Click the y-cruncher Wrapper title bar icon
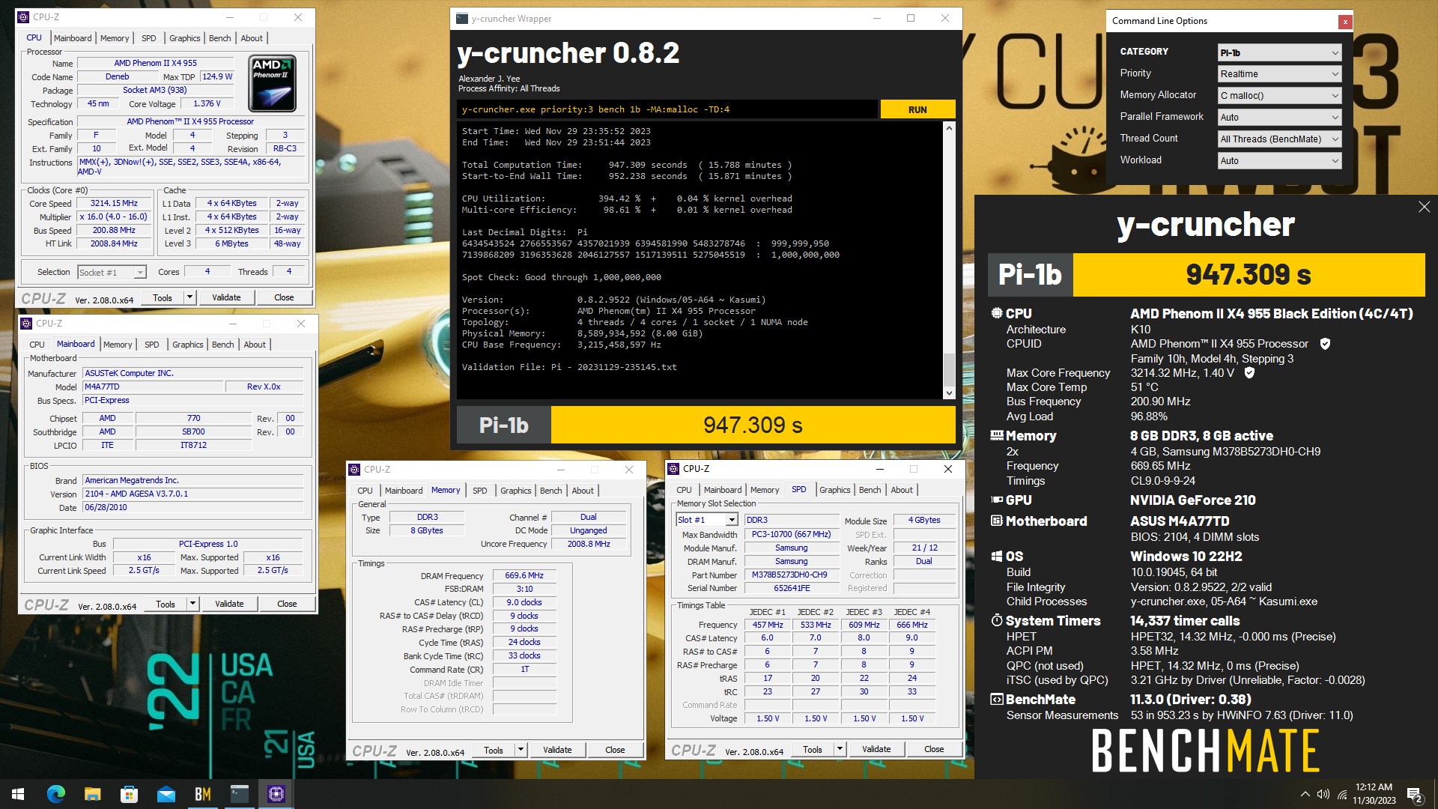The image size is (1438, 809). pos(462,19)
